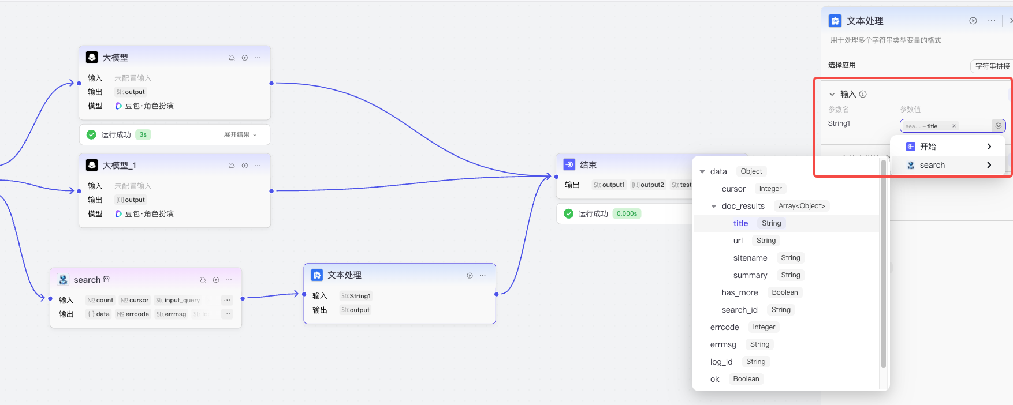Image resolution: width=1013 pixels, height=405 pixels.
Task: Select the url String variable
Action: [786, 241]
